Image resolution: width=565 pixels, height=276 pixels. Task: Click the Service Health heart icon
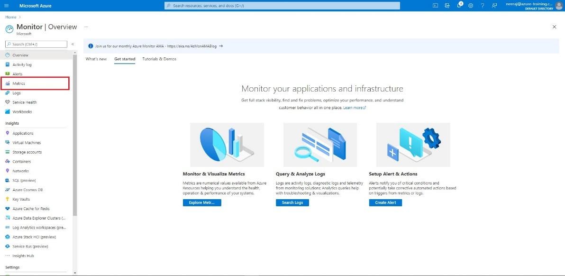click(x=8, y=102)
